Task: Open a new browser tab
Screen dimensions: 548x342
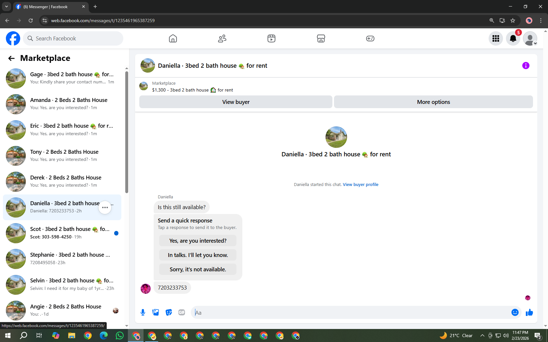Action: click(x=95, y=7)
